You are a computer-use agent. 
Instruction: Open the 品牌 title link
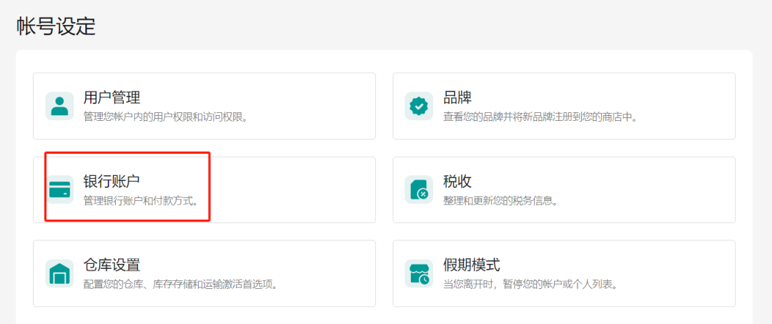click(457, 97)
